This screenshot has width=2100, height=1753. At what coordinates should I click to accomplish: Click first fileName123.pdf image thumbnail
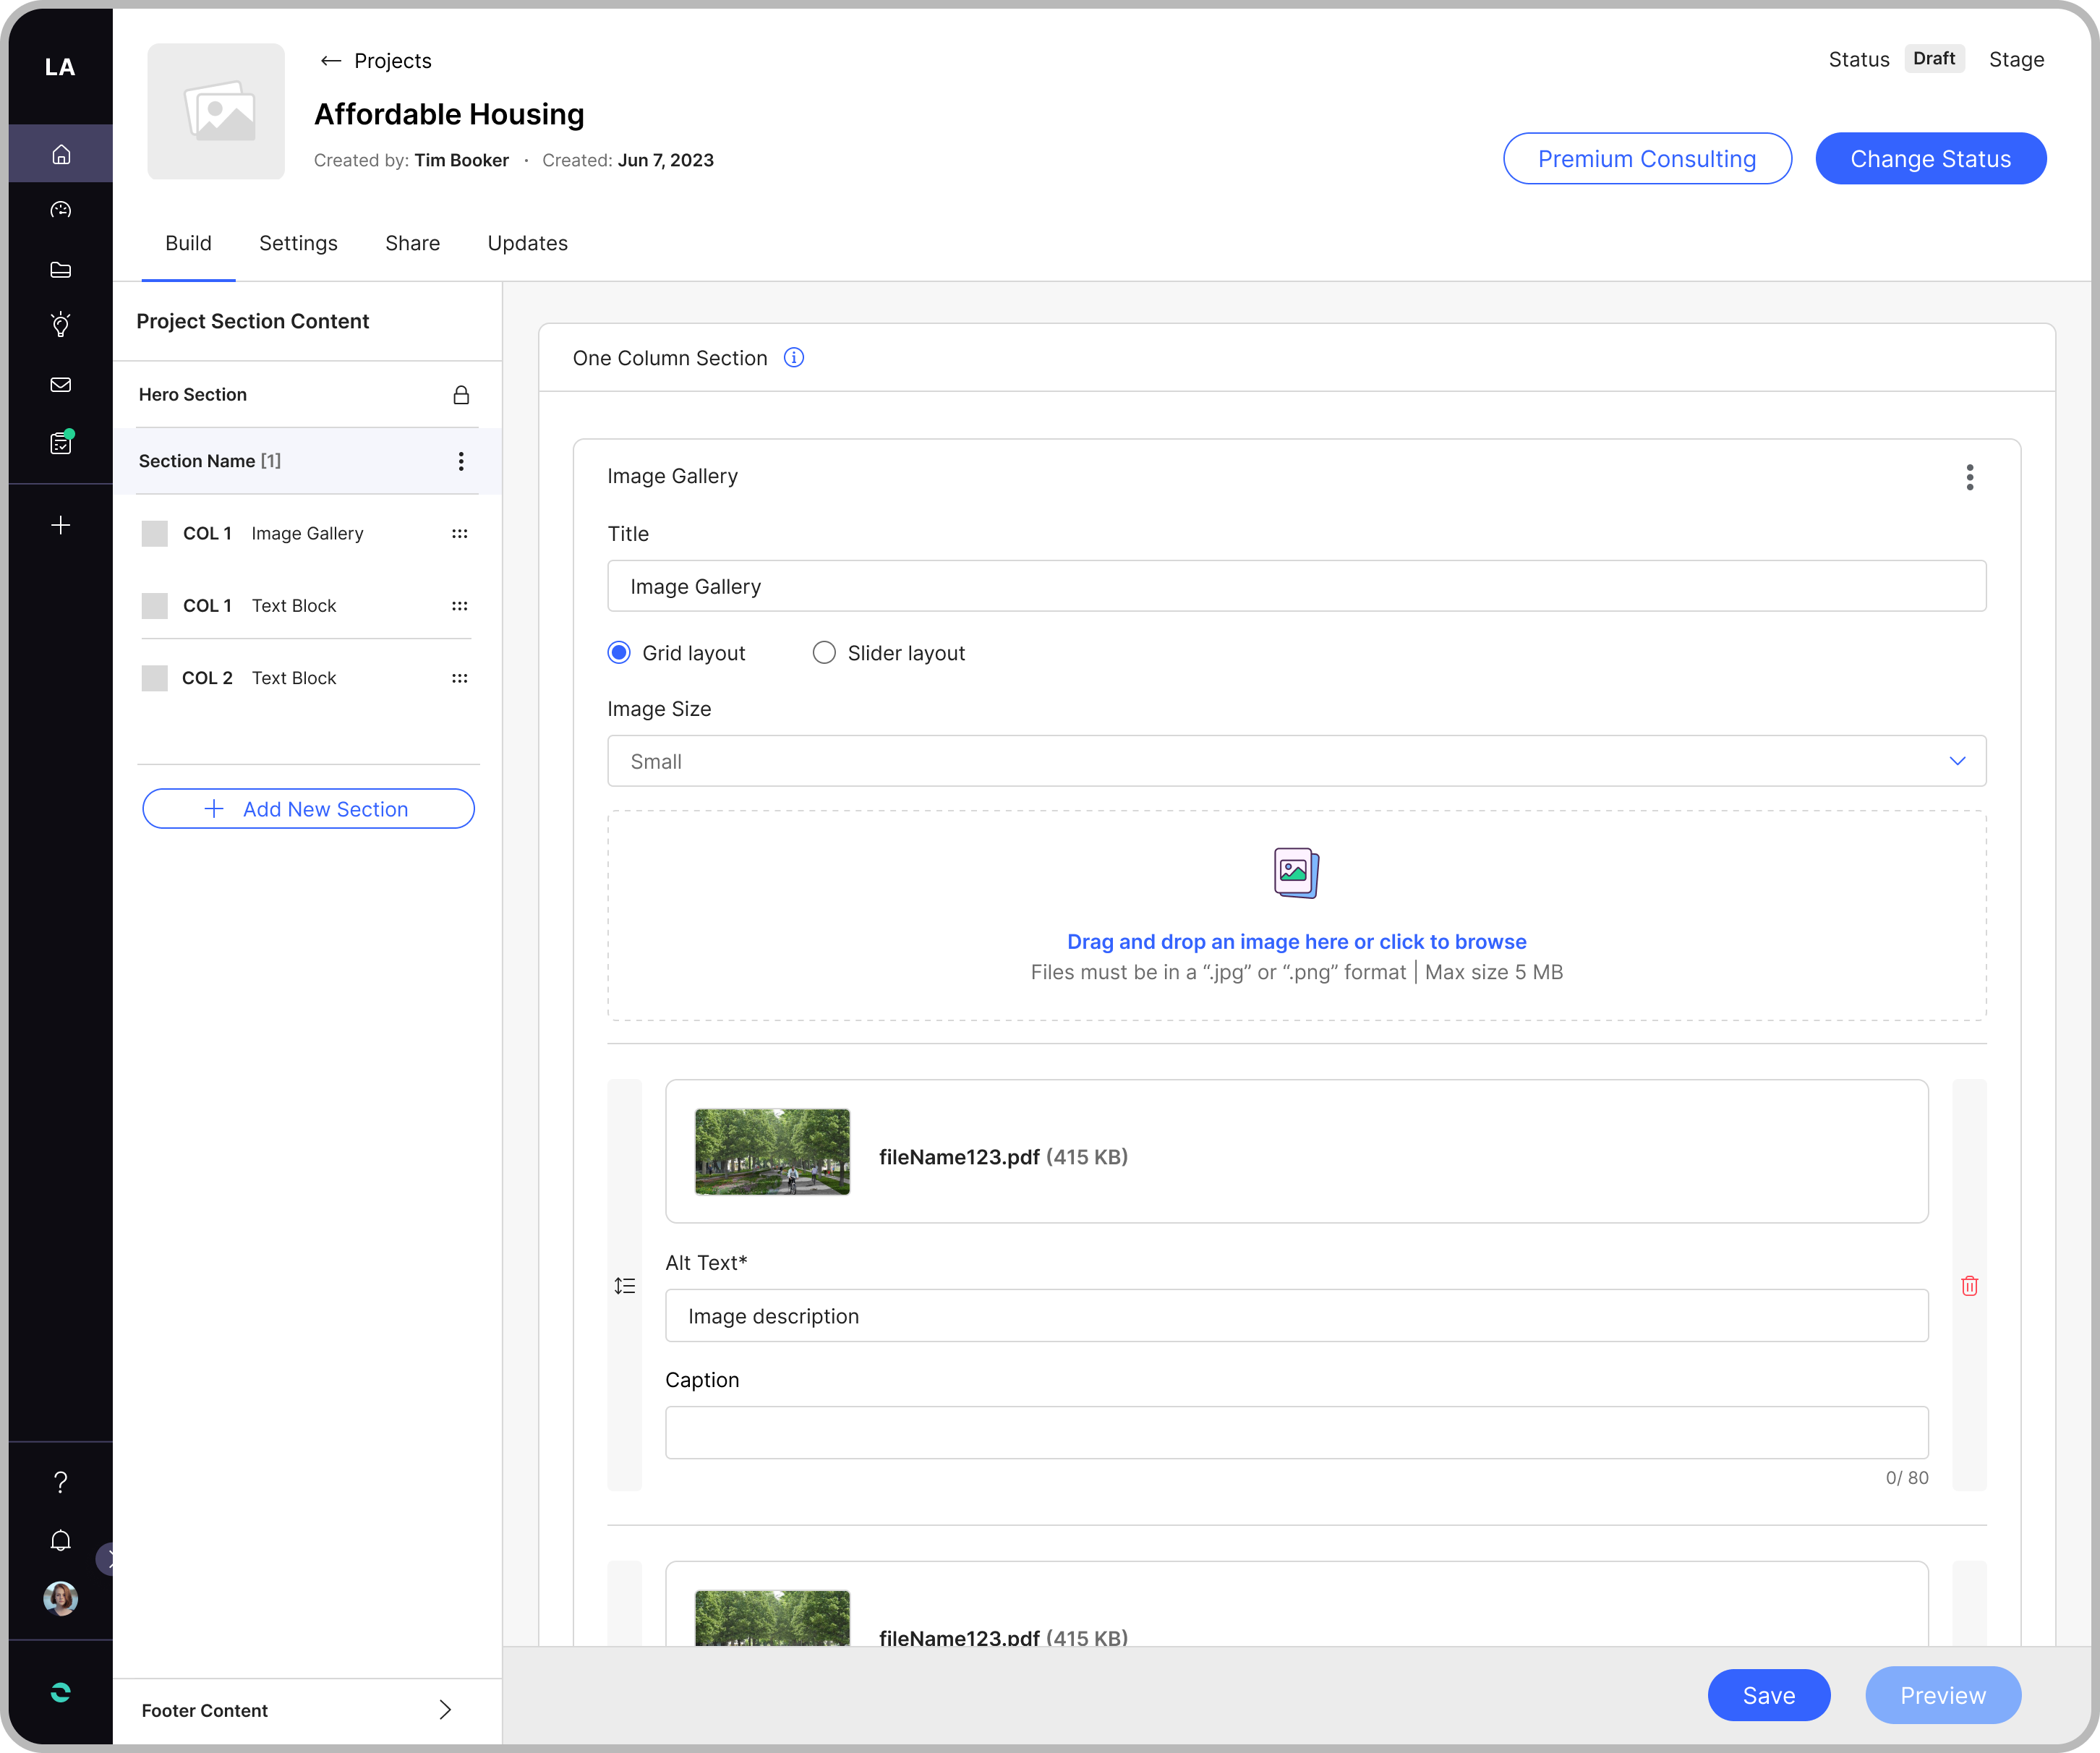point(773,1152)
